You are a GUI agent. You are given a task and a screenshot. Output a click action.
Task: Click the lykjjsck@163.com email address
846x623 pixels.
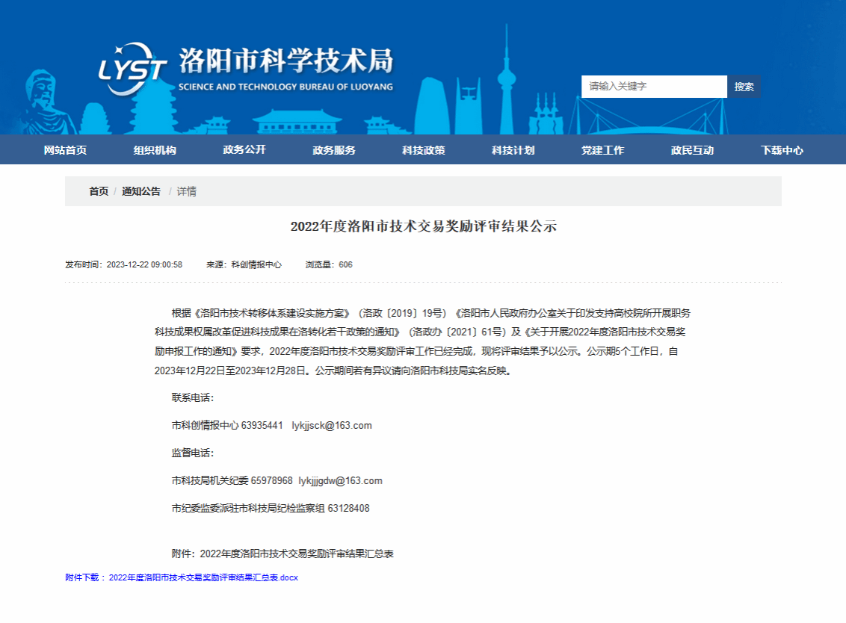(x=332, y=426)
